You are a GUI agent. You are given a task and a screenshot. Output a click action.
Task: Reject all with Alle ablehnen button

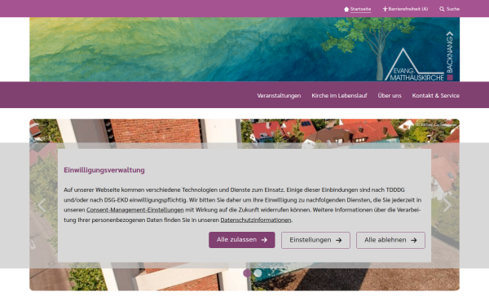coord(390,240)
